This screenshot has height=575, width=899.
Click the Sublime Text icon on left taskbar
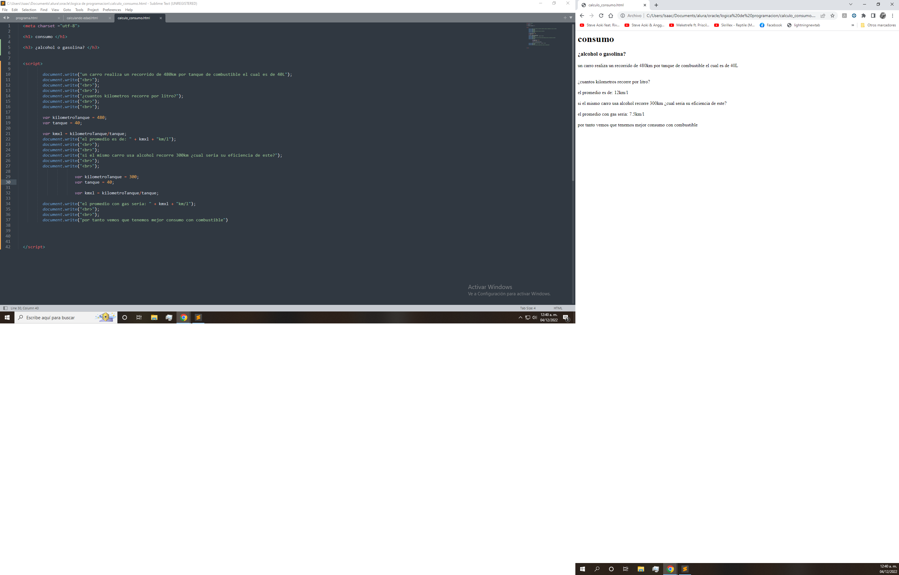click(x=198, y=317)
